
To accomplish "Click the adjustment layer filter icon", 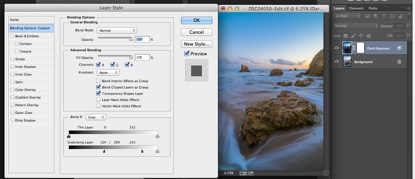I will pyautogui.click(x=376, y=16).
